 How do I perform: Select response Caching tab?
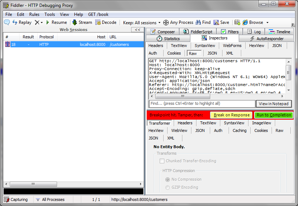click(x=239, y=130)
